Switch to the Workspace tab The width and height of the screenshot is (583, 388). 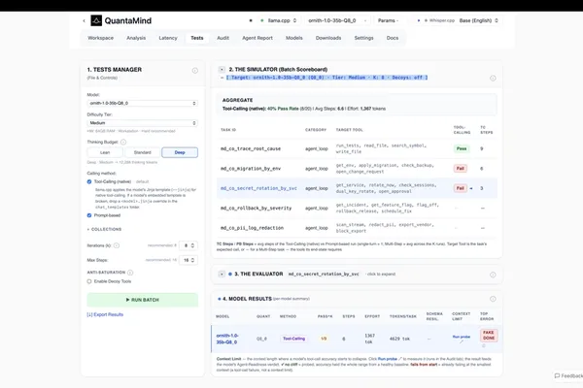pyautogui.click(x=100, y=38)
